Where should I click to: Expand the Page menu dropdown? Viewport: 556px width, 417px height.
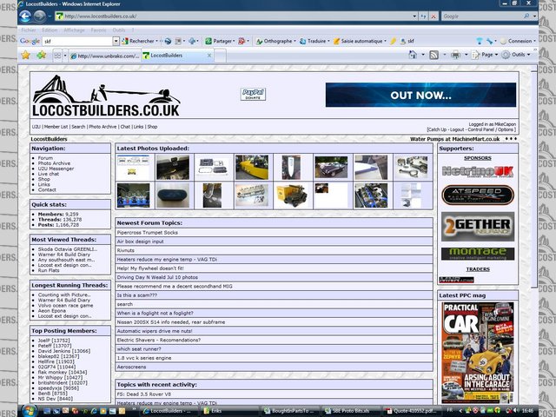(x=496, y=55)
